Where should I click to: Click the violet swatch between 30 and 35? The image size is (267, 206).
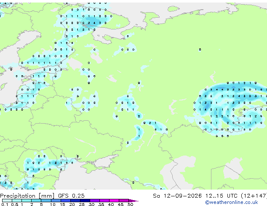95,201
